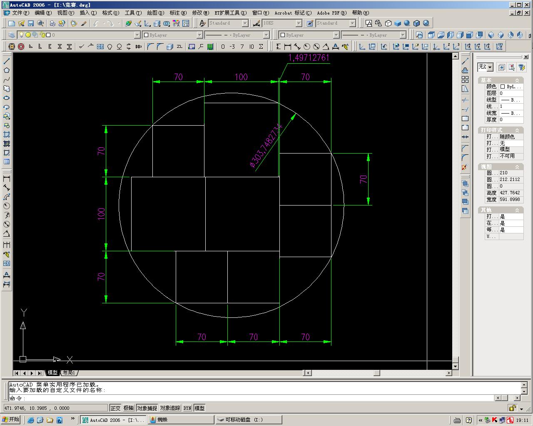
Task: Click the Text Style 'A' icon
Action: (203, 23)
